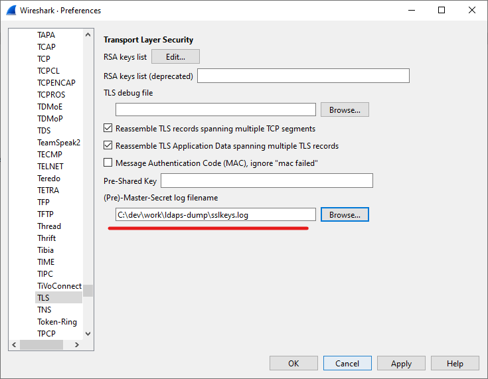Click Edit button for RSA keys list
Image resolution: width=488 pixels, height=379 pixels.
click(175, 57)
